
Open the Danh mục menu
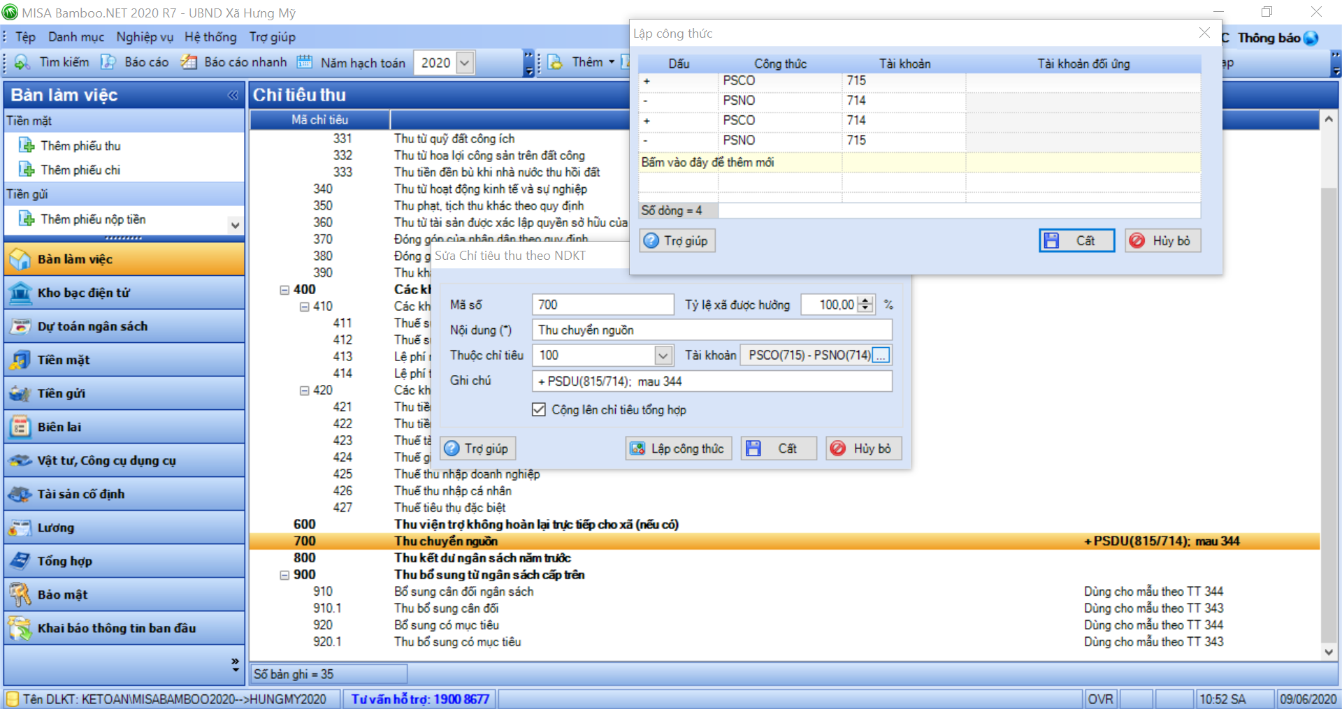[x=75, y=37]
